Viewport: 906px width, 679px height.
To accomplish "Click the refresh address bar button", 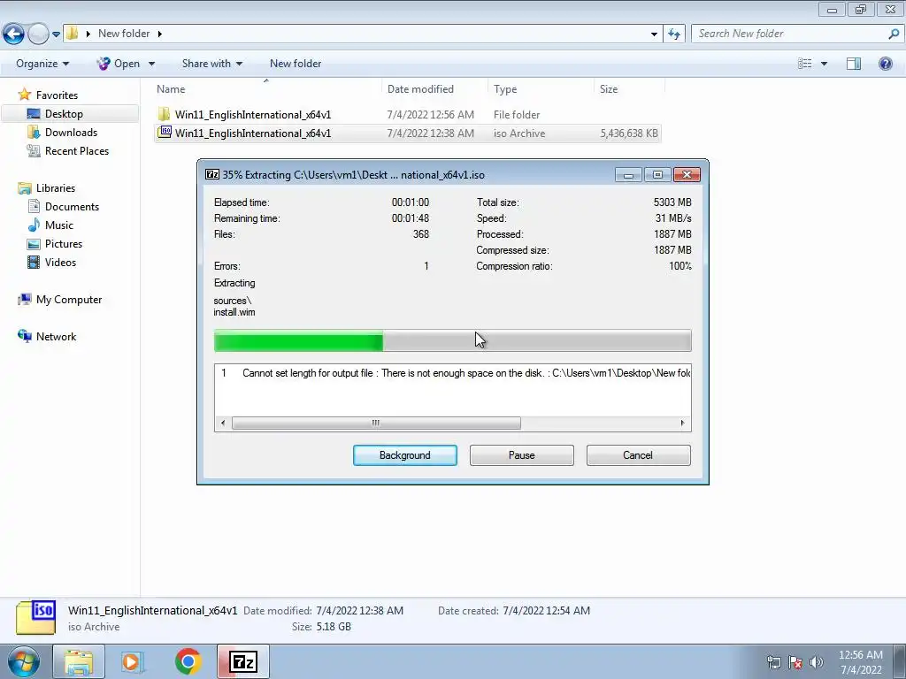I will (674, 34).
